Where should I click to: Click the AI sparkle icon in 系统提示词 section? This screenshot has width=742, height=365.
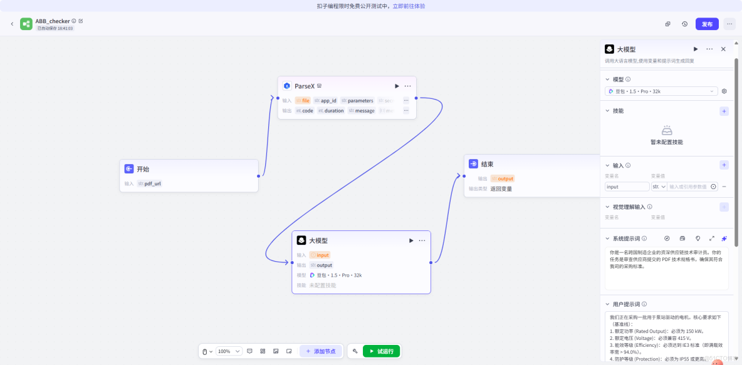coord(724,238)
